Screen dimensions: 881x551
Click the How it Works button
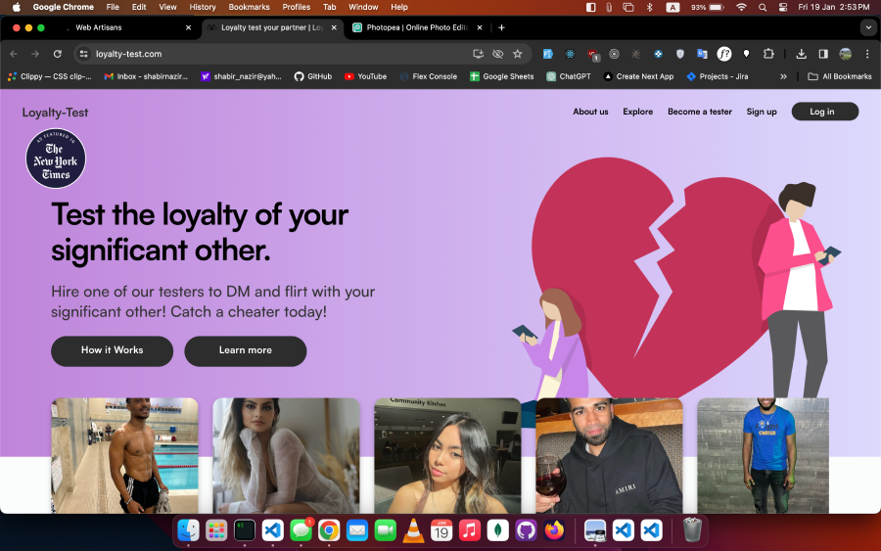click(x=112, y=350)
